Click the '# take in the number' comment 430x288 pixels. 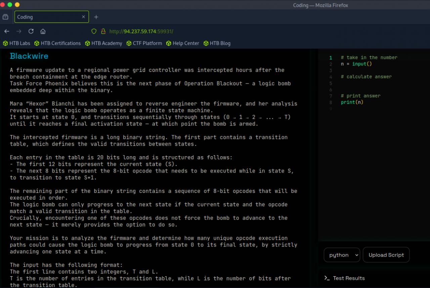[369, 57]
